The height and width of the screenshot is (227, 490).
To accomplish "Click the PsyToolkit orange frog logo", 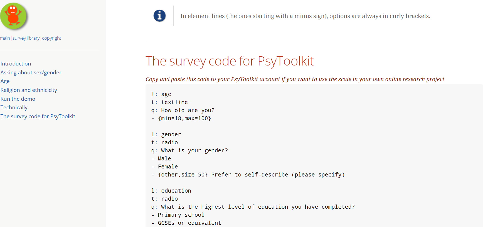I will [x=13, y=16].
